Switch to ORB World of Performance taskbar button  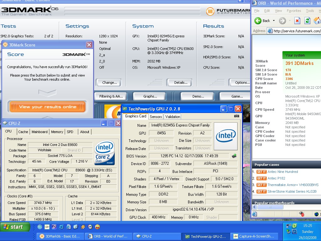click(108, 236)
